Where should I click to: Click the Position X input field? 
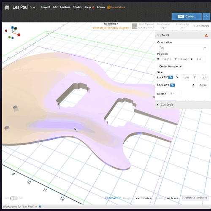pos(168,59)
